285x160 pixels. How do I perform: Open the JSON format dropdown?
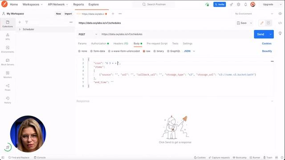189,51
